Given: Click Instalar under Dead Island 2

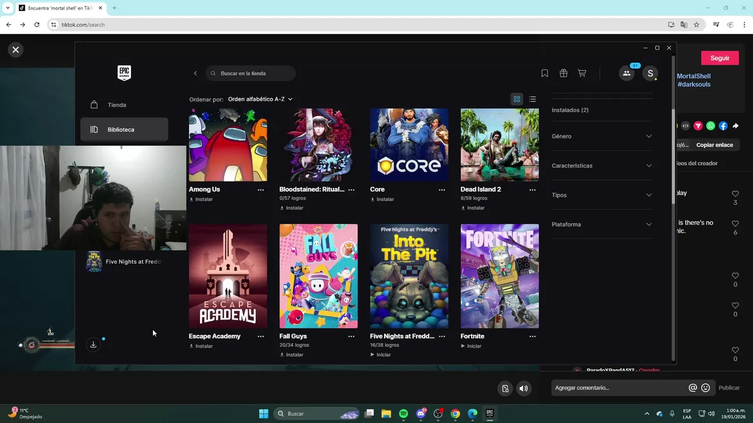Looking at the screenshot, I should click(x=473, y=208).
